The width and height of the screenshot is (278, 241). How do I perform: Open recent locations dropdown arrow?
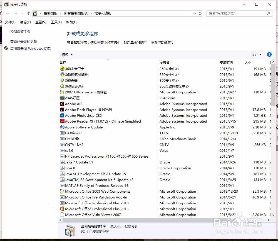[x=22, y=13]
